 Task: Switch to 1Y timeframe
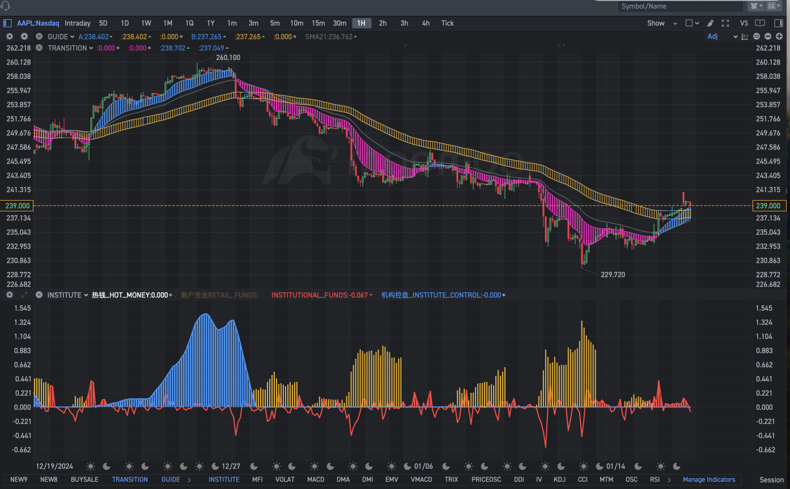(211, 23)
